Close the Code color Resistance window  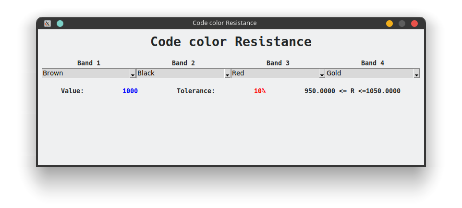[414, 24]
